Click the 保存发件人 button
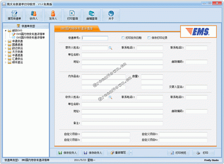 (x=68, y=153)
